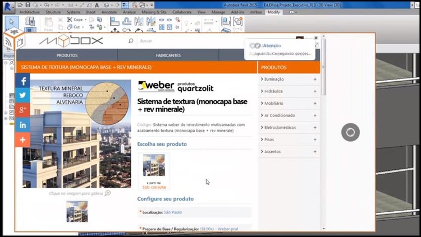Select the Offset tool in Modify panel
Screen dimensions: 421x237
point(127,21)
